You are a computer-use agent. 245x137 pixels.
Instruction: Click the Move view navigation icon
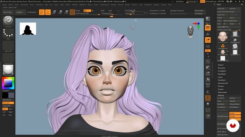pyautogui.click(x=207, y=67)
